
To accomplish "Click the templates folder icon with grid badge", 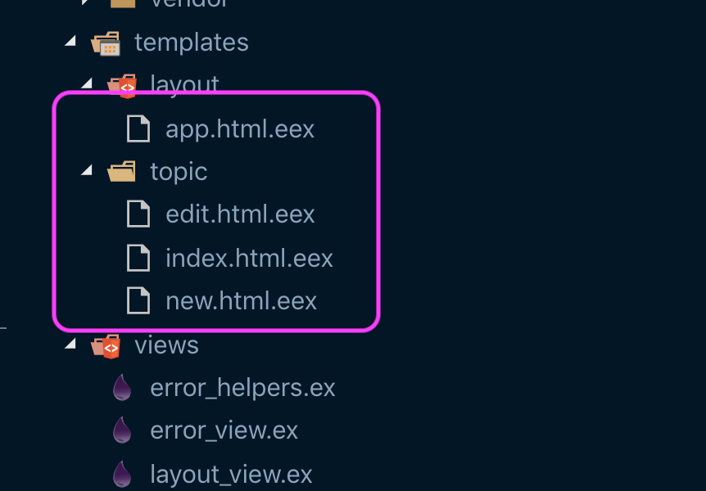I will (107, 42).
